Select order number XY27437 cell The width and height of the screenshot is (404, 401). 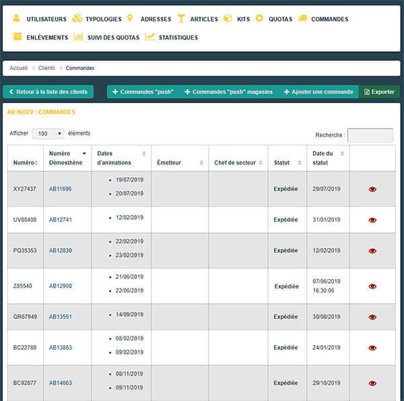click(x=24, y=189)
